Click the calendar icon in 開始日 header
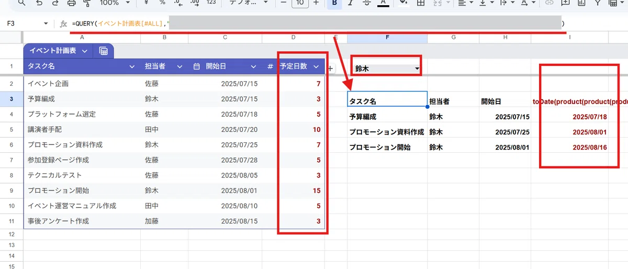This screenshot has width=628, height=269. [x=197, y=66]
